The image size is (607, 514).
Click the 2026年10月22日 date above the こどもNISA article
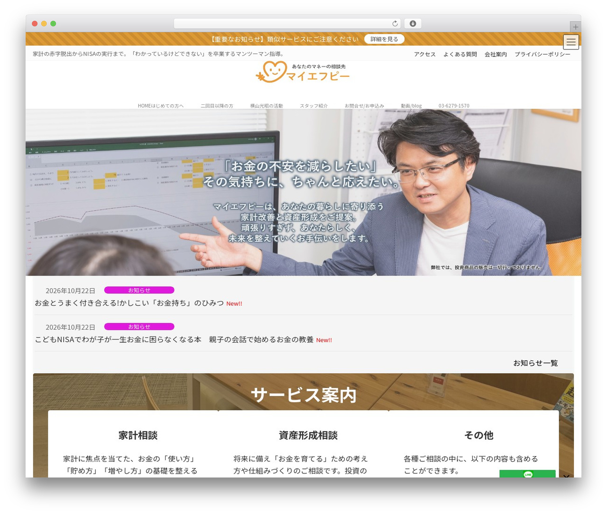point(70,327)
